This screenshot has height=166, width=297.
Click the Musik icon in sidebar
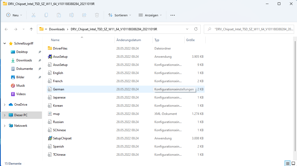(x=13, y=86)
